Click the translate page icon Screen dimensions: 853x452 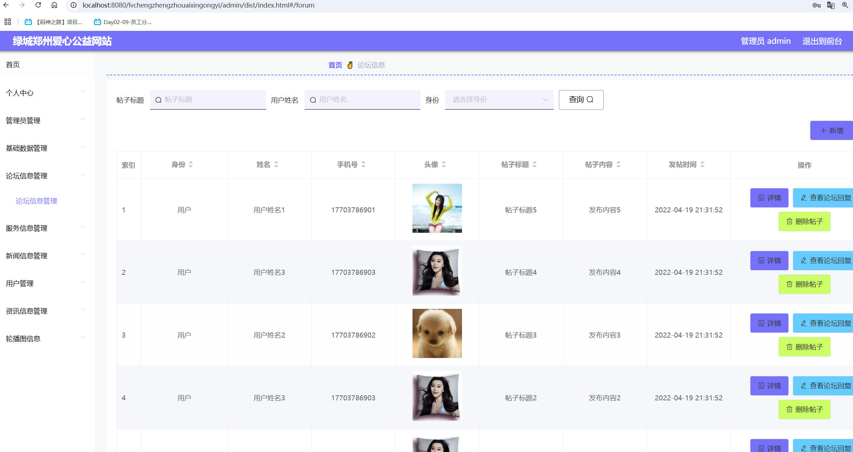point(831,5)
